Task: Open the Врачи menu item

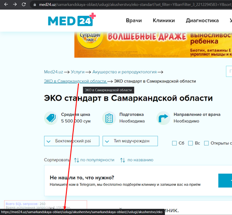Action: (x=134, y=20)
